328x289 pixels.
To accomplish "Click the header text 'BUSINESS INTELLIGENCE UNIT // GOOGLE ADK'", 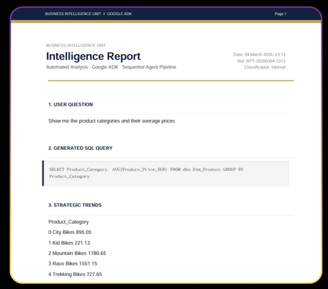I will pos(88,14).
